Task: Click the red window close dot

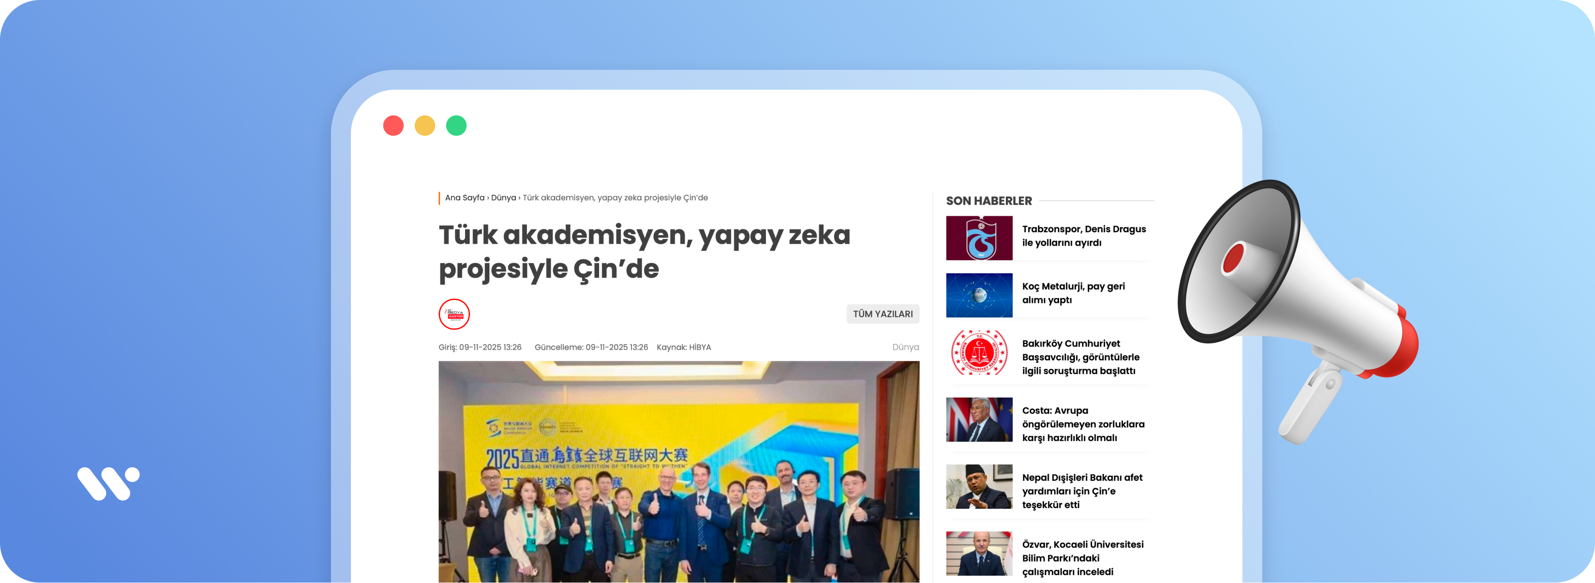Action: 393,126
